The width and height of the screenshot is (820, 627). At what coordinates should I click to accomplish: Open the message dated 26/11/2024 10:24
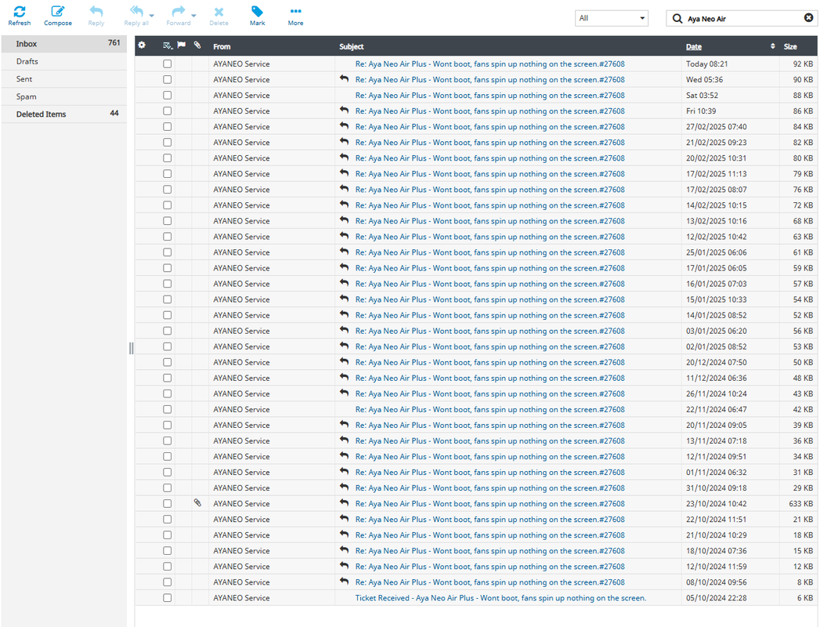pyautogui.click(x=490, y=393)
